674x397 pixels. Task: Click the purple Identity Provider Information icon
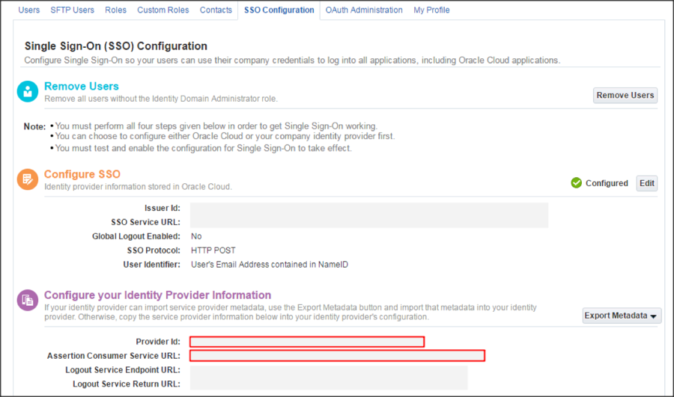(28, 300)
